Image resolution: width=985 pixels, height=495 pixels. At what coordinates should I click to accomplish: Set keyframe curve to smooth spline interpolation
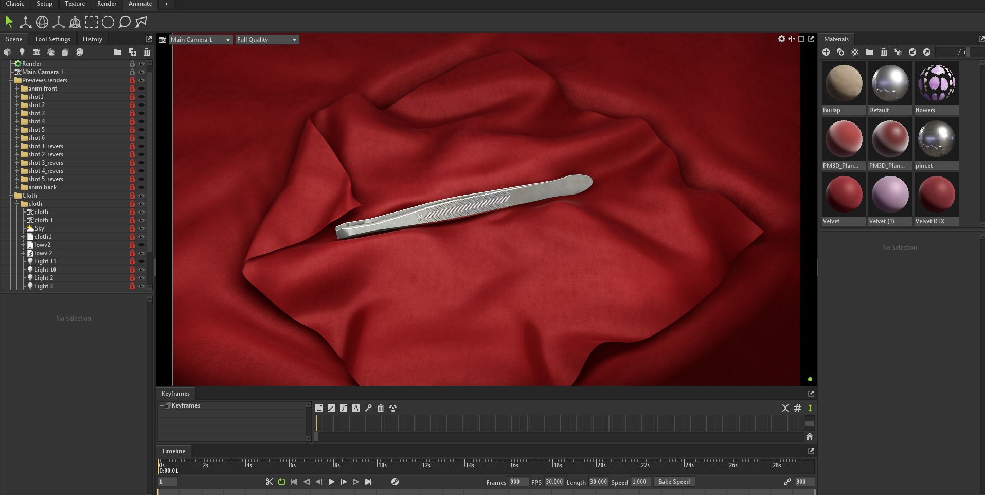[344, 408]
